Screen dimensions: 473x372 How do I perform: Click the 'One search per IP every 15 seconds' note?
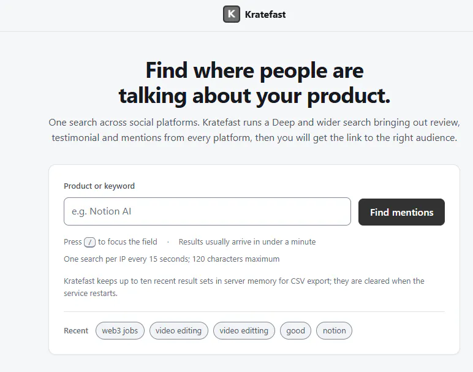pyautogui.click(x=172, y=259)
